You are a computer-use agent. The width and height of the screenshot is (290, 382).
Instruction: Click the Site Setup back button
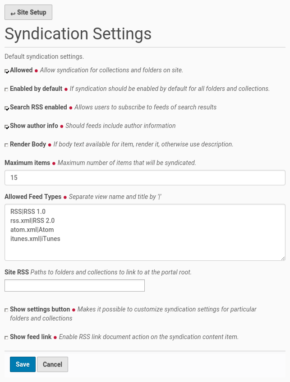(x=28, y=12)
